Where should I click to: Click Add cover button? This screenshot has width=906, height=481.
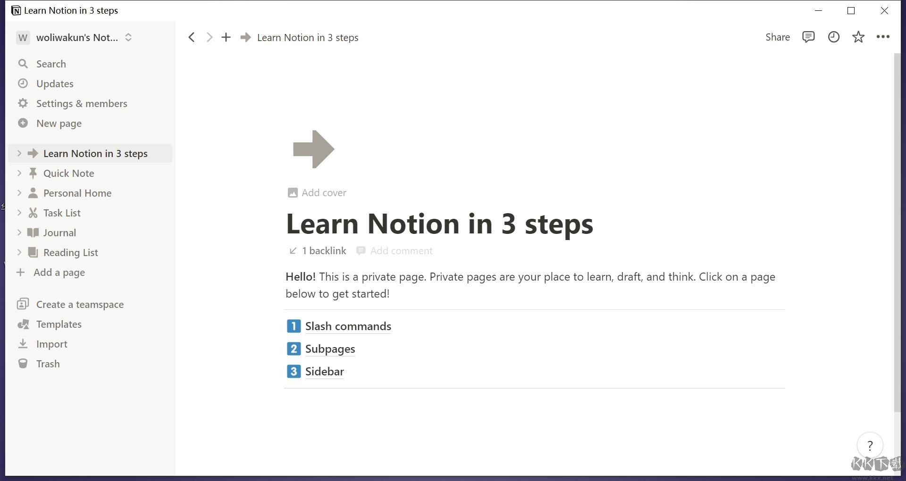tap(317, 192)
